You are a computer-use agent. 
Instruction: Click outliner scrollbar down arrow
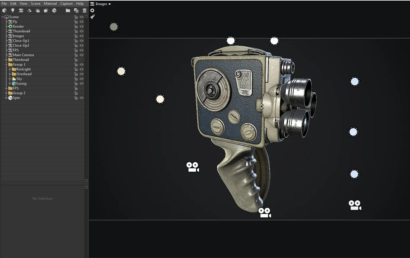pyautogui.click(x=86, y=180)
